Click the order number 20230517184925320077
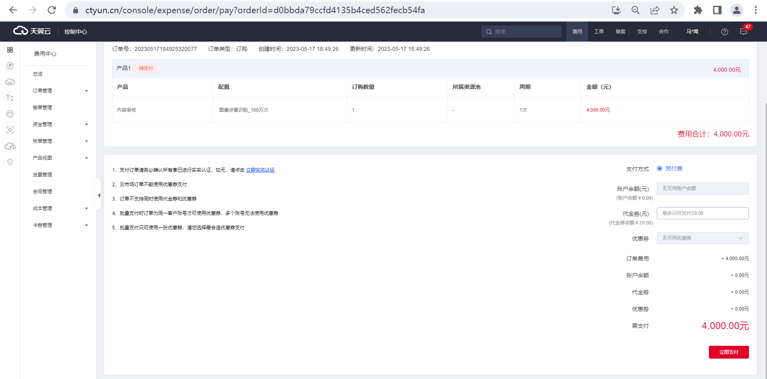The image size is (767, 379). [165, 49]
